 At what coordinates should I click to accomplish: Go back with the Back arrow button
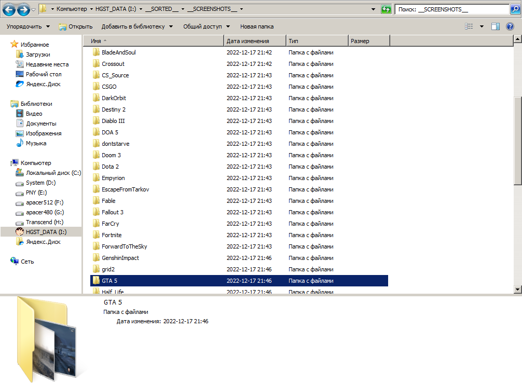click(x=9, y=9)
